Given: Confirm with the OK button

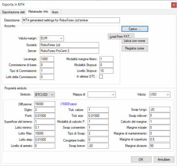Looking at the screenshot, I should coord(141,159).
